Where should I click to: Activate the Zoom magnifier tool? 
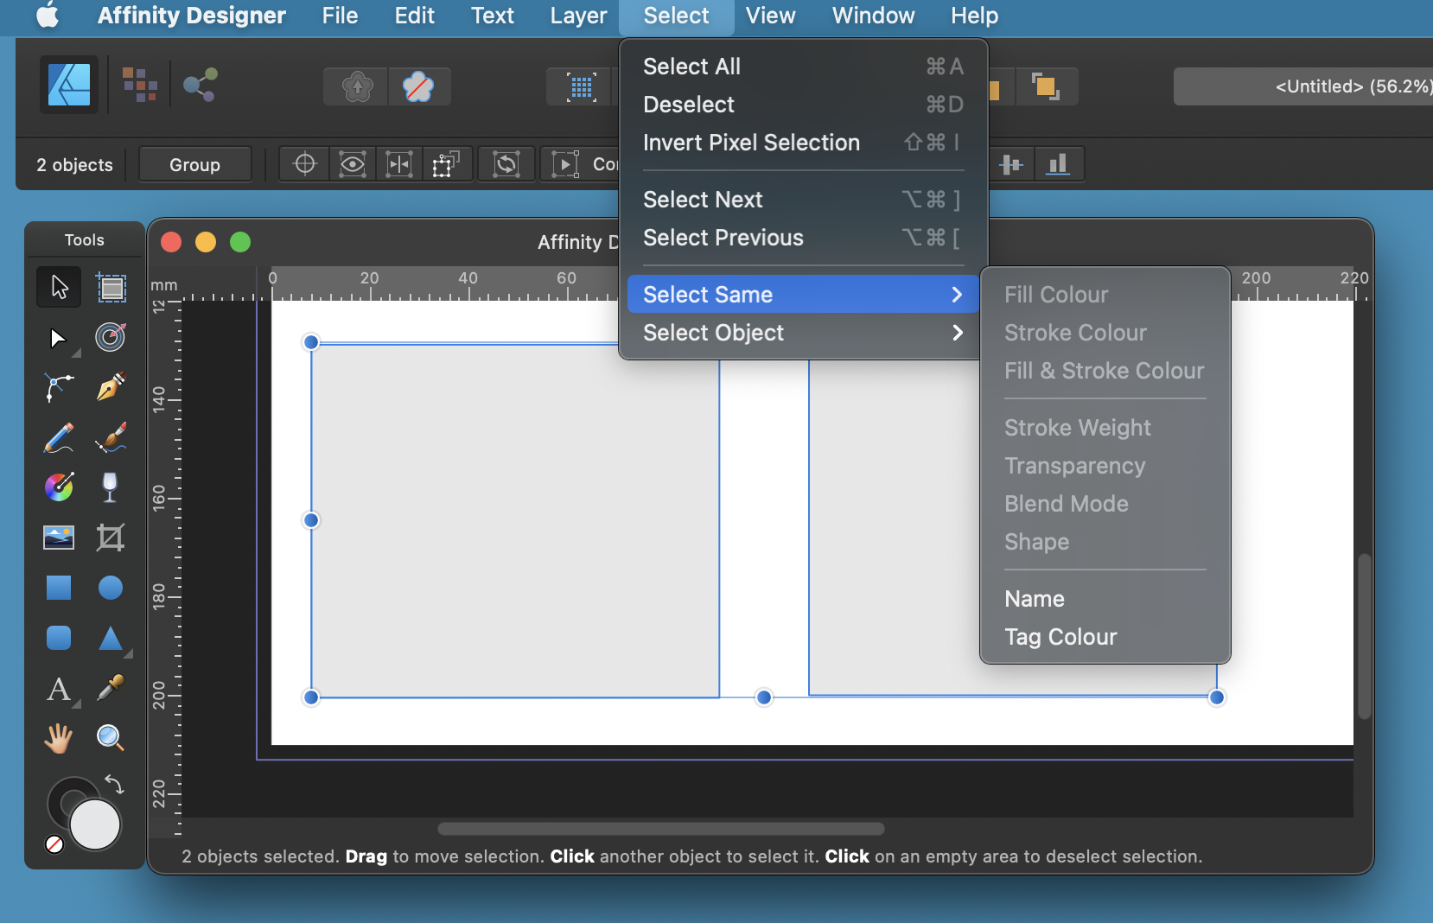coord(110,737)
